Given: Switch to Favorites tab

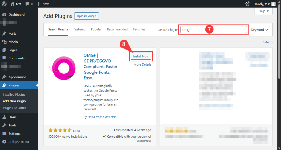Looking at the screenshot, I should [139, 29].
